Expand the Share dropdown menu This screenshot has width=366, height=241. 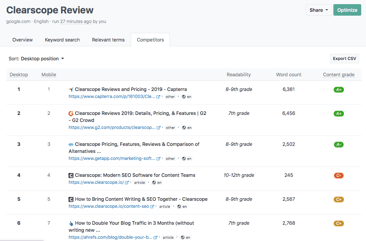pyautogui.click(x=319, y=10)
